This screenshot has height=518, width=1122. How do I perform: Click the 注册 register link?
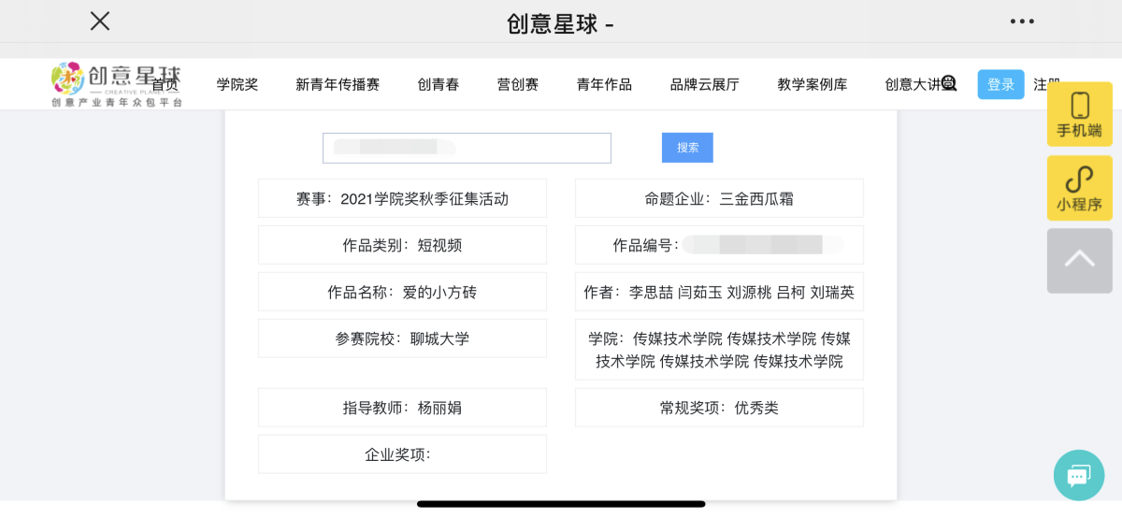pos(1045,84)
